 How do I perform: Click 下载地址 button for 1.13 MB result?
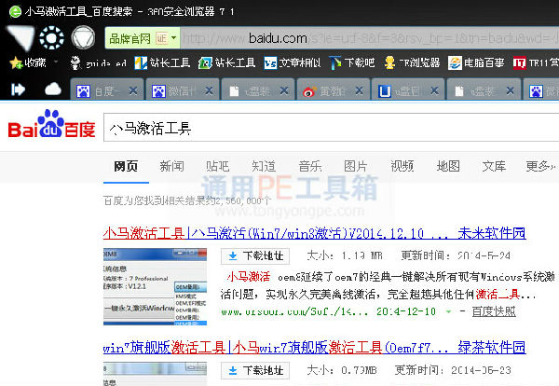pyautogui.click(x=255, y=256)
